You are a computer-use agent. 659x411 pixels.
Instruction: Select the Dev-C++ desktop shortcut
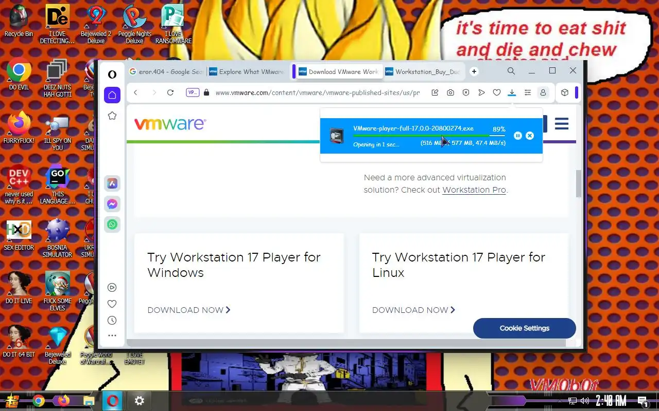point(19,185)
